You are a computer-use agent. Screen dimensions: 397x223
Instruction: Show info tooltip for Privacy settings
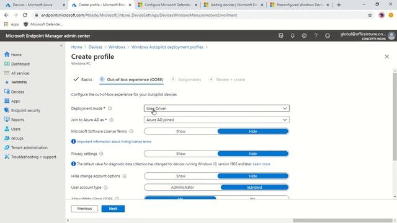(x=101, y=154)
